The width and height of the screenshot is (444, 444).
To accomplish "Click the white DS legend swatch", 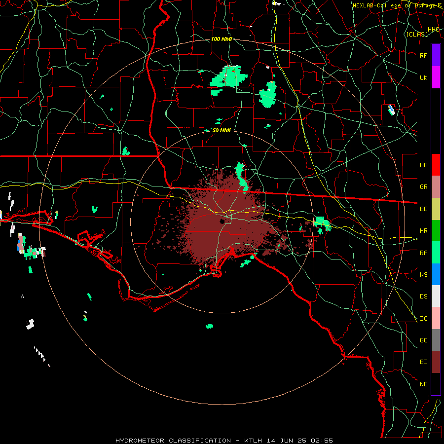I will pos(436,296).
